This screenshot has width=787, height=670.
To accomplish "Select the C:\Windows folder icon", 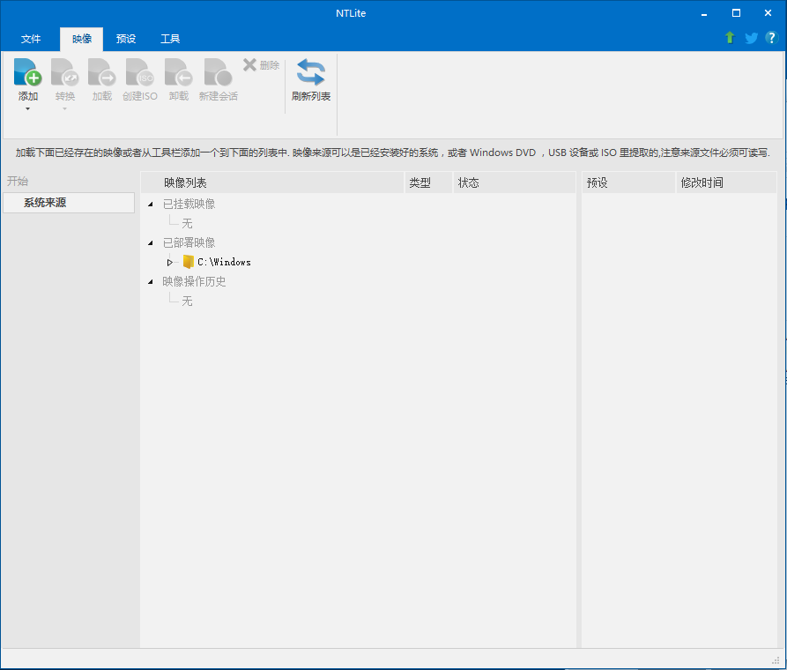I will tap(189, 262).
